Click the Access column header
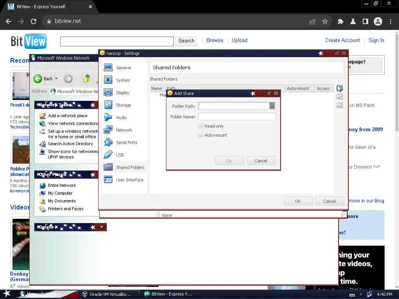 point(323,88)
